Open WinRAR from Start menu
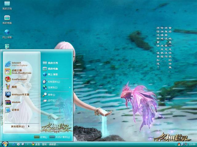The width and height of the screenshot is (197, 147). (13, 102)
